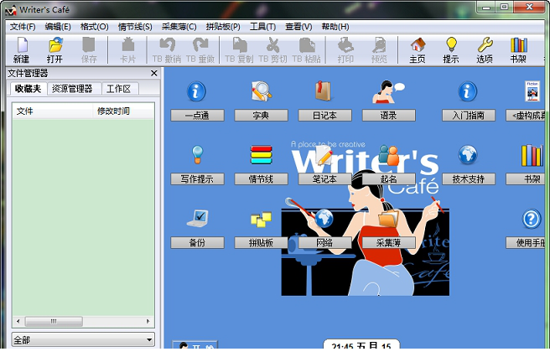
Task: Open the 字典 dictionary magnifier icon
Action: click(x=261, y=91)
